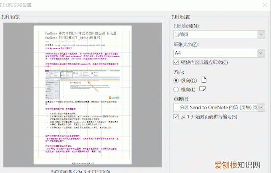271x173 pixels.
Task: Click the portrait page icon beside 纵向
Action: [204, 80]
